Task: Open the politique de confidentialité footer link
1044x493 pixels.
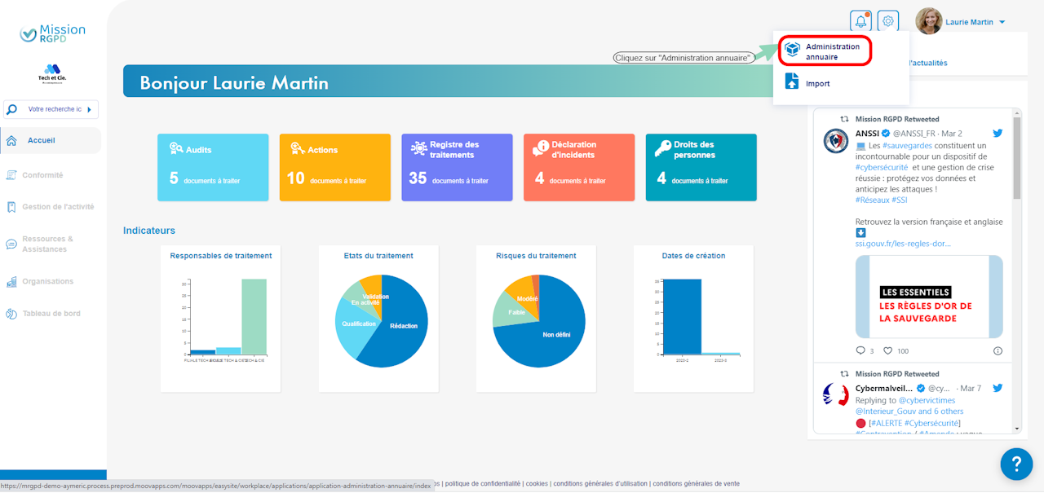Action: pos(483,484)
